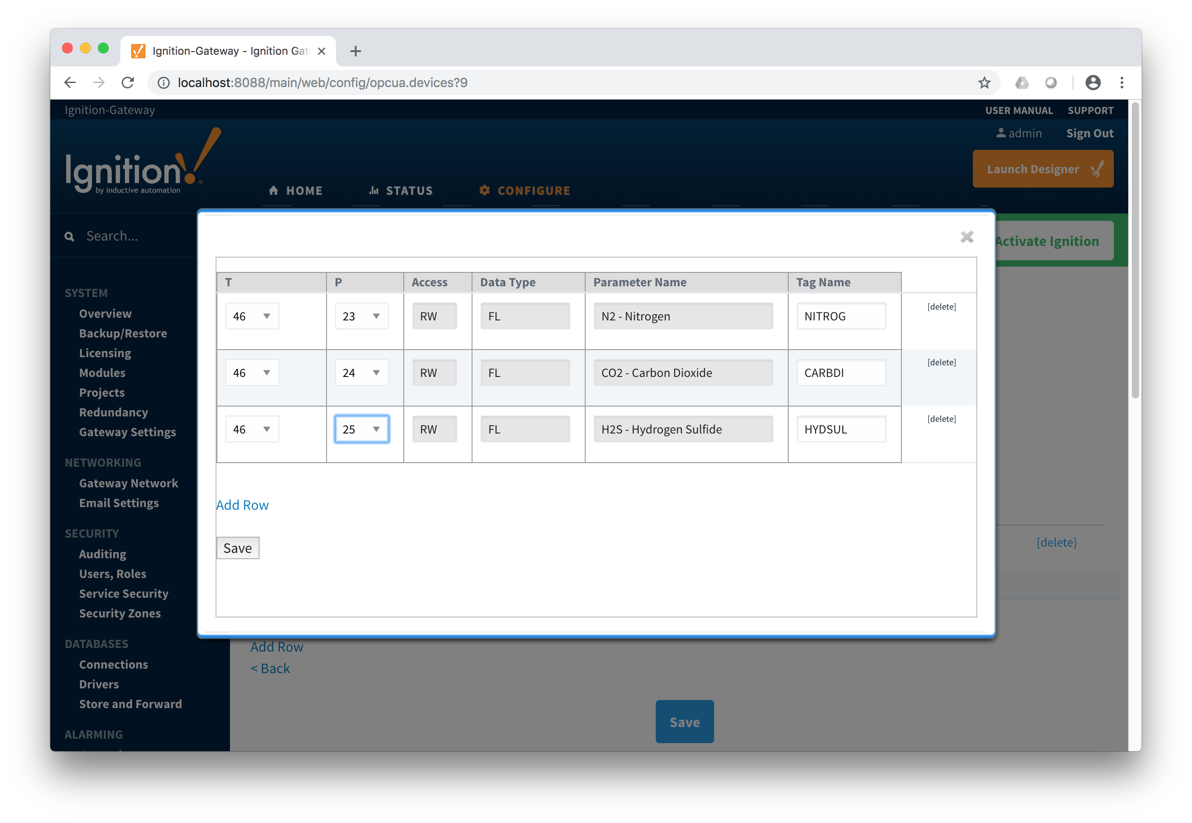
Task: Go to the CONFIGURE tab
Action: click(x=524, y=191)
